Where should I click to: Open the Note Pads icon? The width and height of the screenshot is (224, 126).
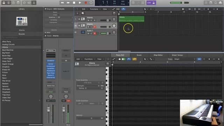[211, 3]
